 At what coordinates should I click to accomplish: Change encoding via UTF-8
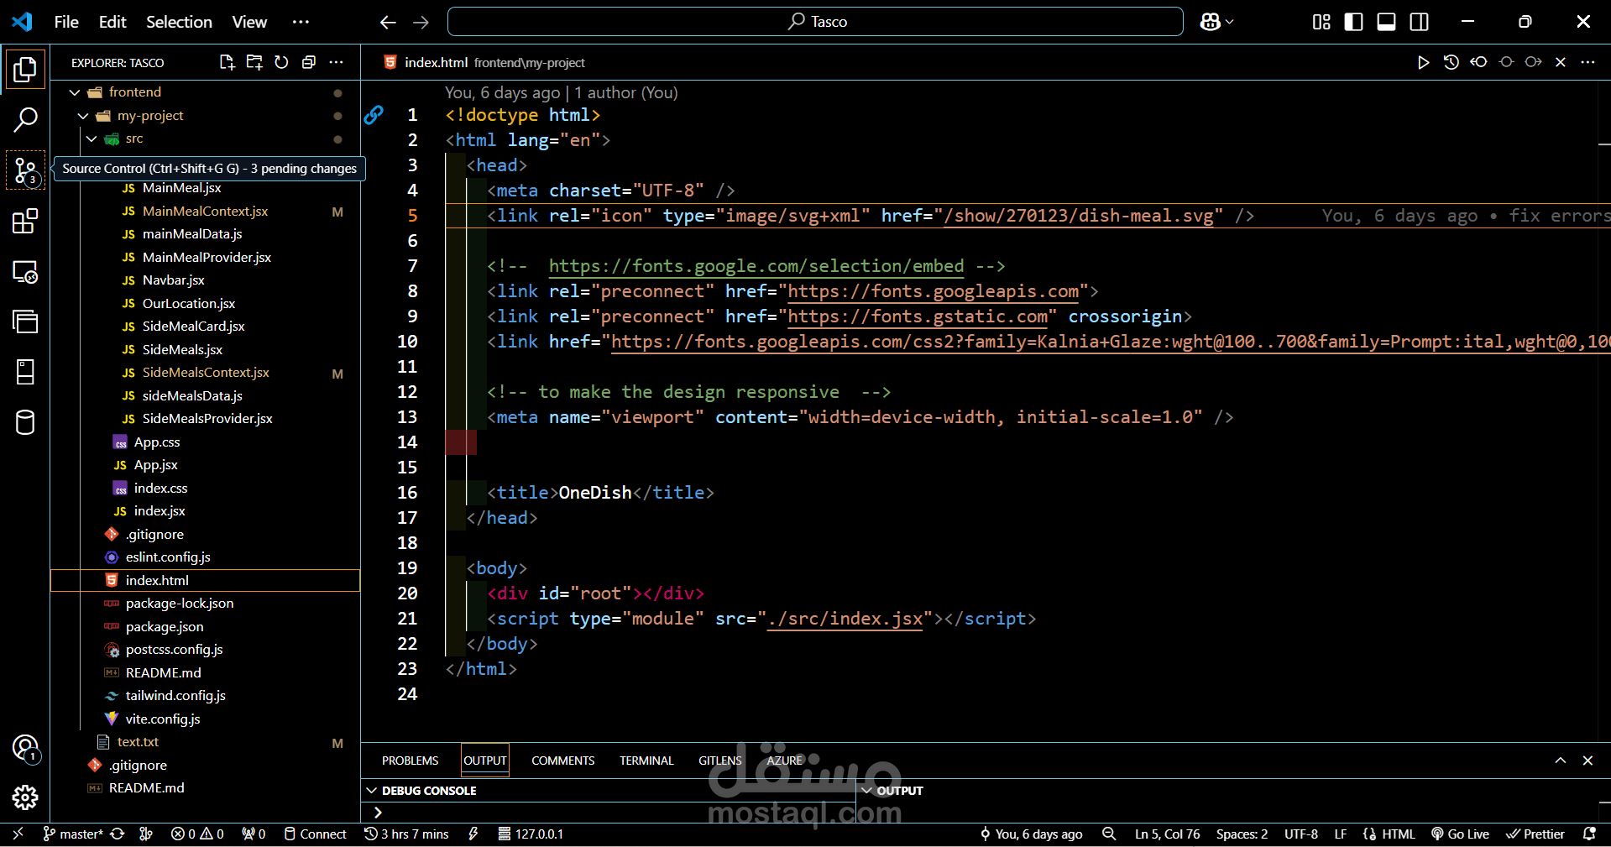click(x=1300, y=834)
